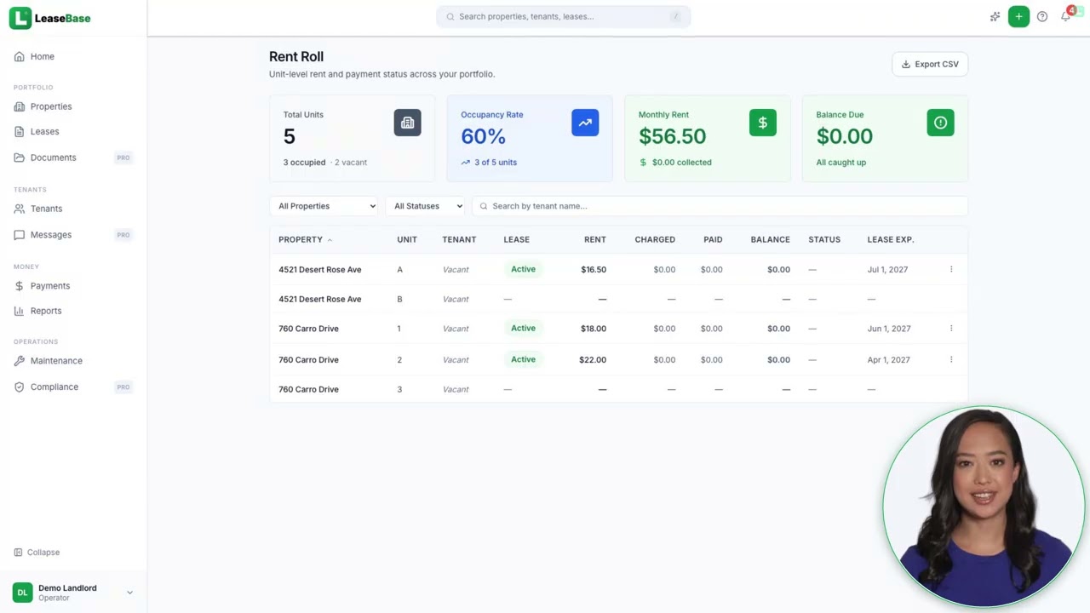The width and height of the screenshot is (1090, 613).
Task: Open the All Properties filter dropdown
Action: (324, 206)
